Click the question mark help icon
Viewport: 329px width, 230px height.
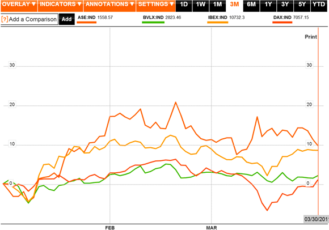tap(5, 19)
